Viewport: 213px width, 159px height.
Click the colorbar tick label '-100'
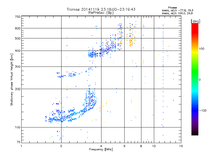point(203,111)
